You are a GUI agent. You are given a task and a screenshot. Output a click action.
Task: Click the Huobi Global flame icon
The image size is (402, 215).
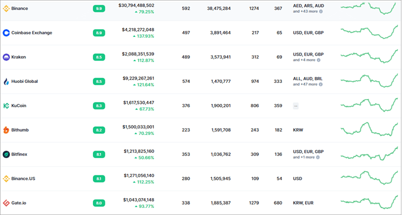click(6, 81)
